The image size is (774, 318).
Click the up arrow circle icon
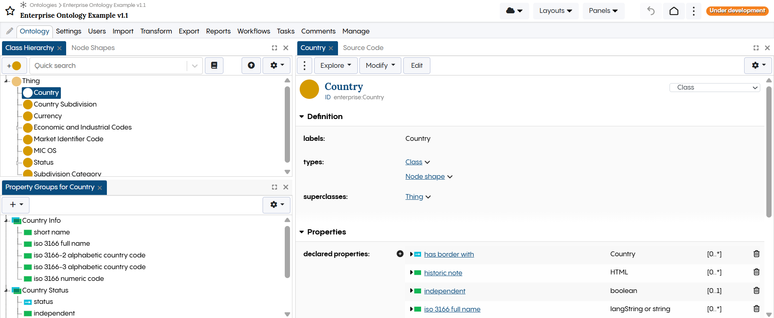tap(251, 65)
